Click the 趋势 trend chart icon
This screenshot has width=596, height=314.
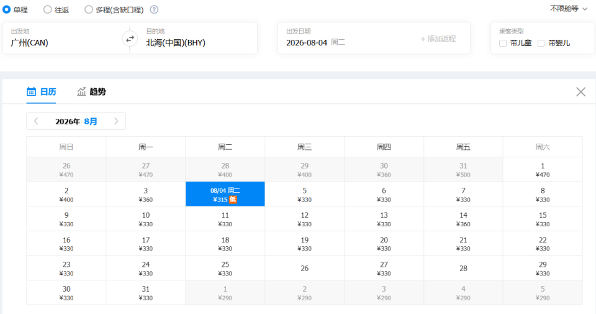click(81, 91)
